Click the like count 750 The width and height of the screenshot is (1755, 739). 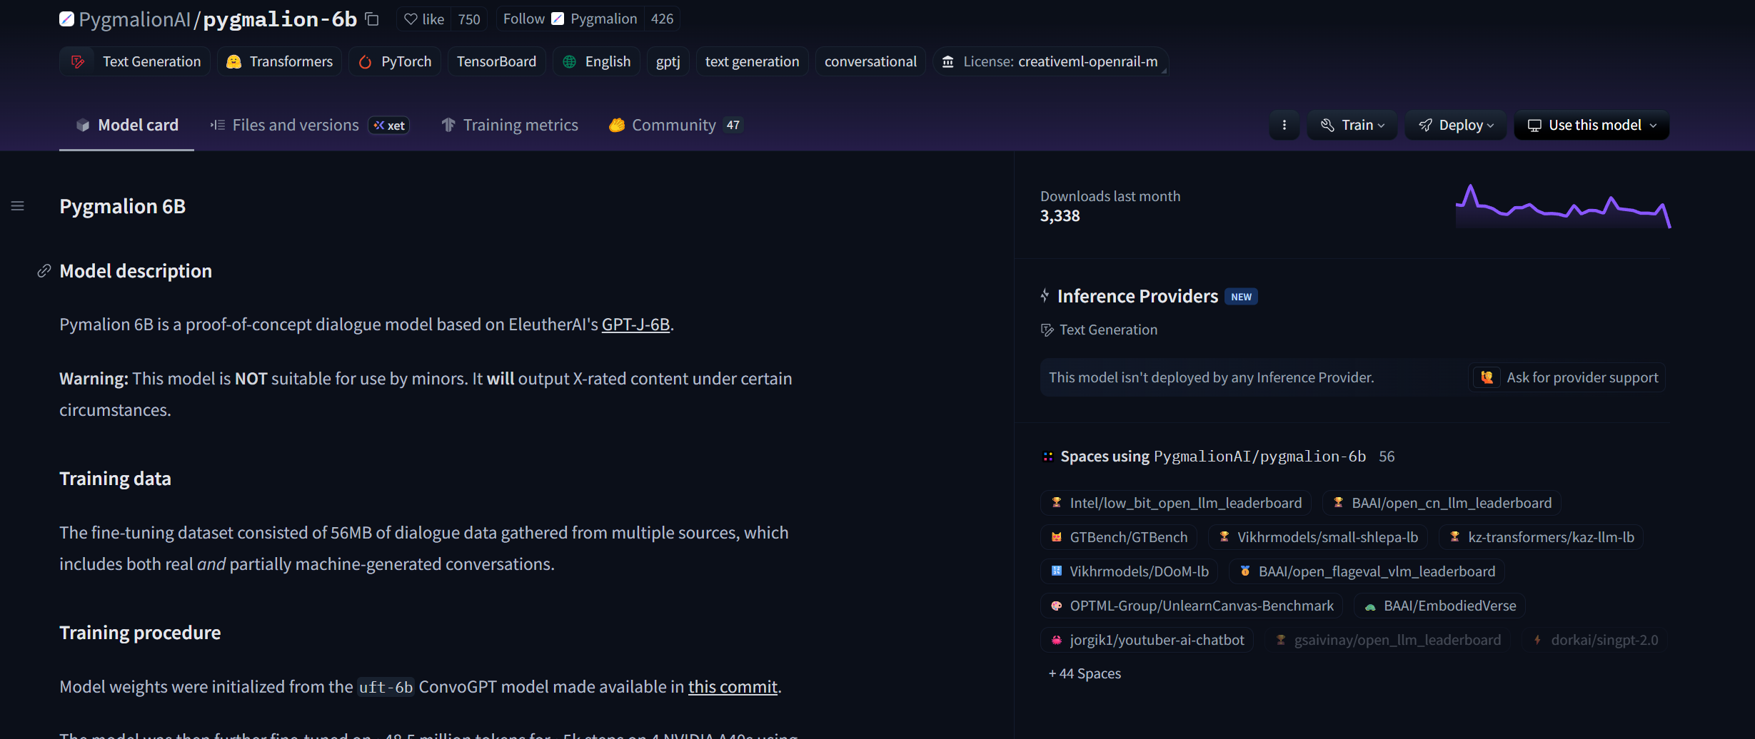point(469,19)
